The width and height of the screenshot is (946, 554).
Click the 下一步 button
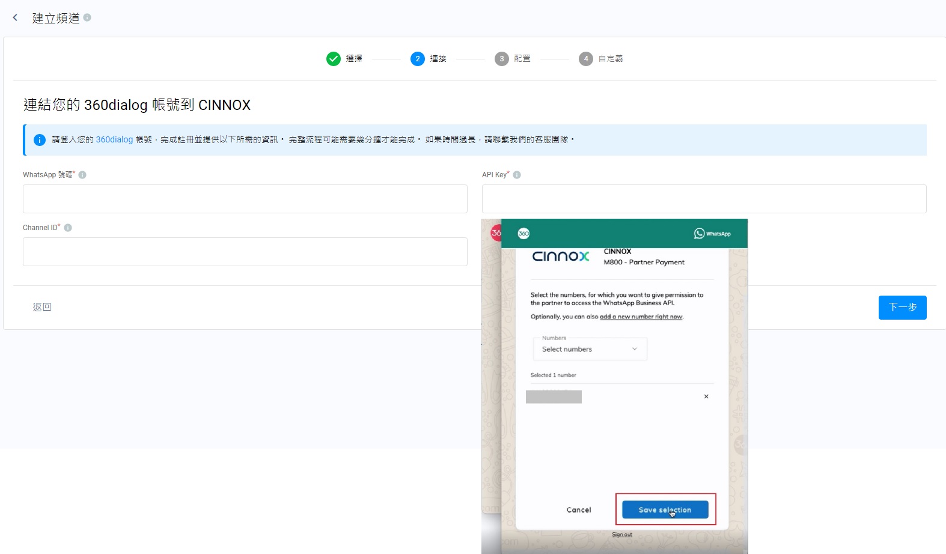pos(903,308)
